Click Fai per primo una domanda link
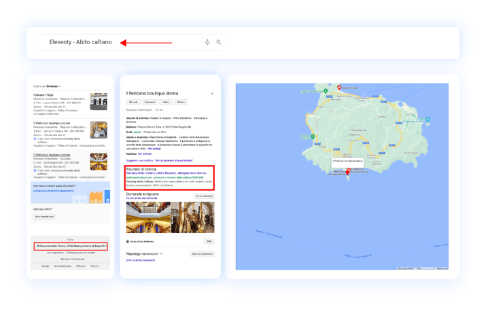Viewport: 486px width, 311px height. [141, 198]
